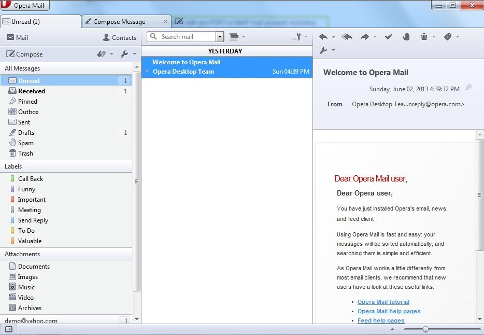Image resolution: width=484 pixels, height=335 pixels.
Task: Expand view layout dropdown arrow
Action: pos(244,37)
